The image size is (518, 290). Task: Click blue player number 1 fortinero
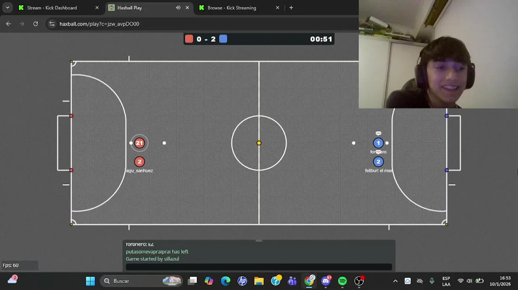(378, 143)
